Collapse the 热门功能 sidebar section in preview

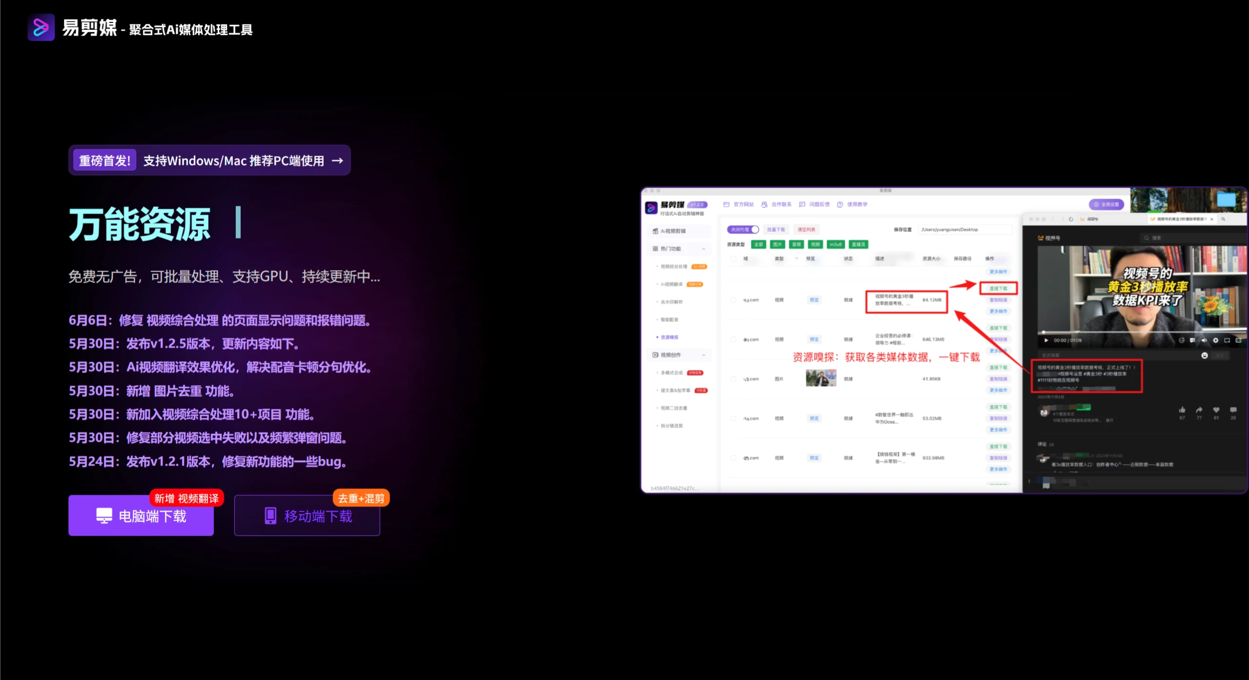(x=704, y=249)
